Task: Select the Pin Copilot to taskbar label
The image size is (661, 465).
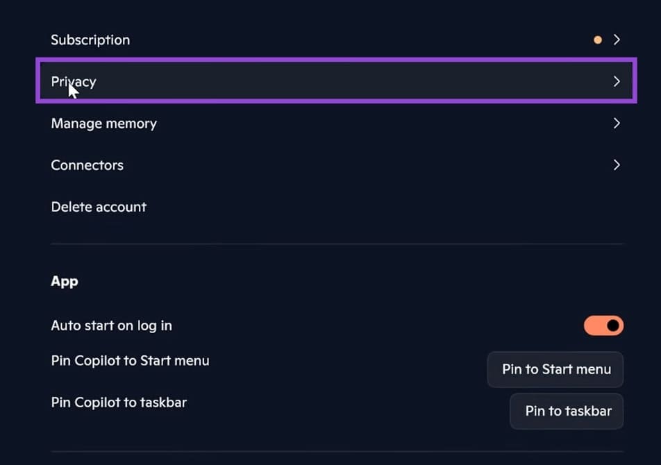Action: [x=119, y=402]
